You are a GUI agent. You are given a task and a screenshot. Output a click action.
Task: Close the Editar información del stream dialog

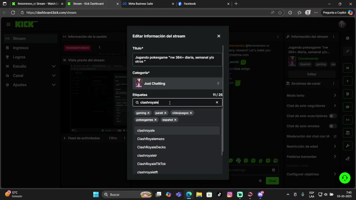(219, 36)
